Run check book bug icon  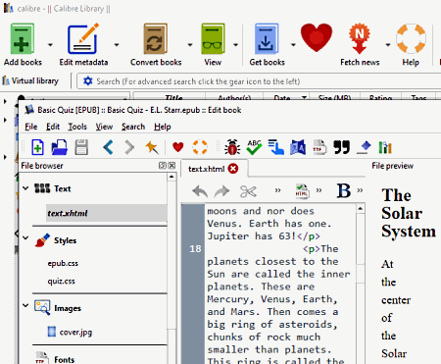pos(232,147)
